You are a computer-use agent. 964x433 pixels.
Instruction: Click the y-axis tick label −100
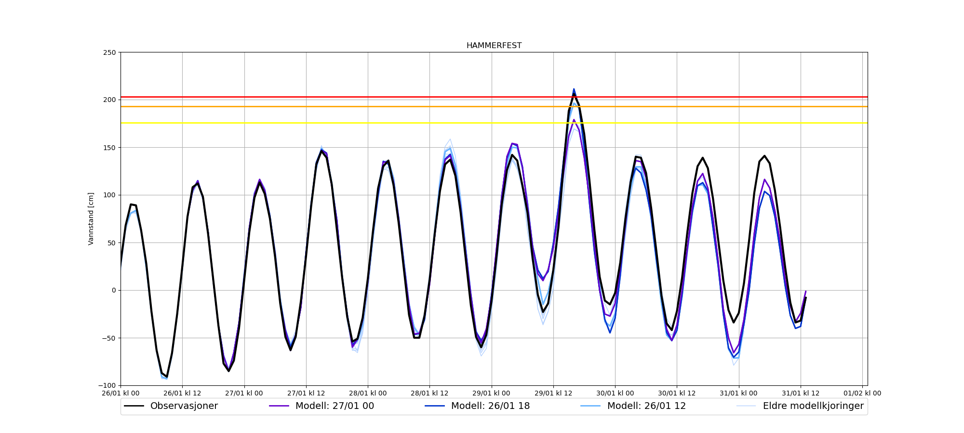click(107, 386)
